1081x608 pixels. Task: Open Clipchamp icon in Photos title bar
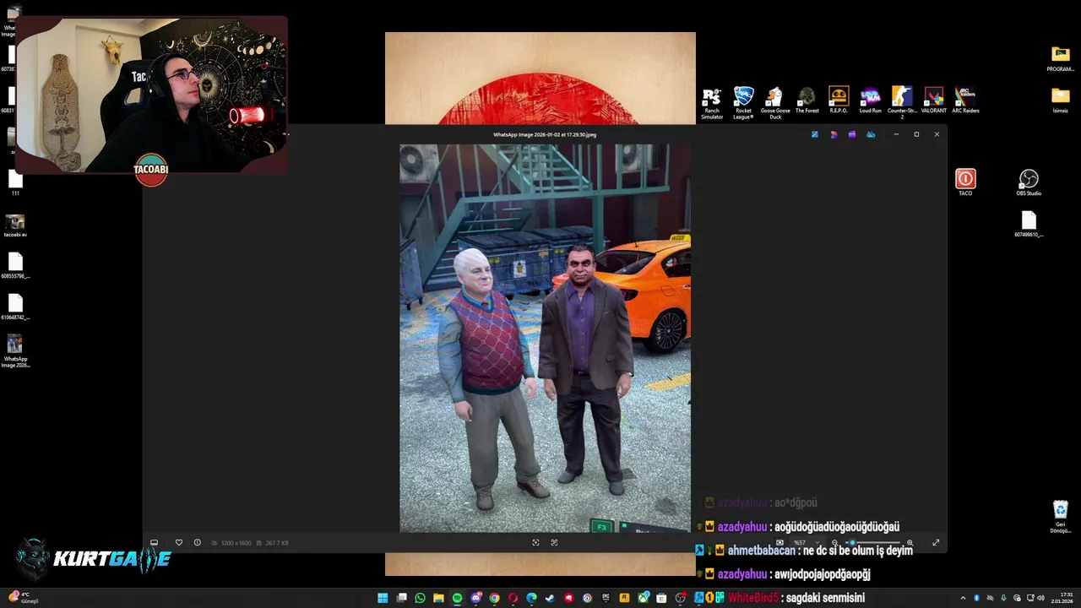[x=852, y=134]
